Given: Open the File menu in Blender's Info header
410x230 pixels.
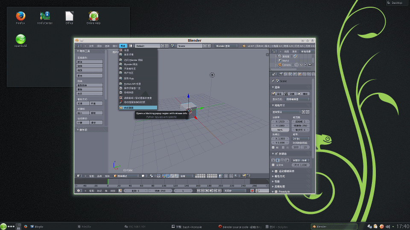Looking at the screenshot, I should pyautogui.click(x=91, y=46).
